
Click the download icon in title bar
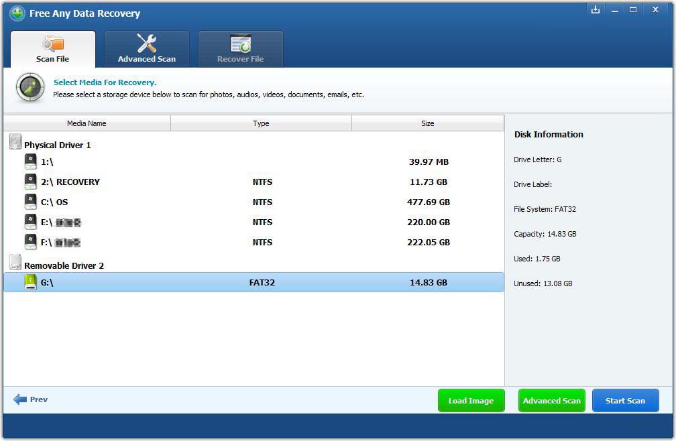pyautogui.click(x=595, y=10)
